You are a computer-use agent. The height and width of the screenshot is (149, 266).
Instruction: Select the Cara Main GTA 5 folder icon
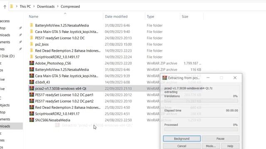pos(32,31)
